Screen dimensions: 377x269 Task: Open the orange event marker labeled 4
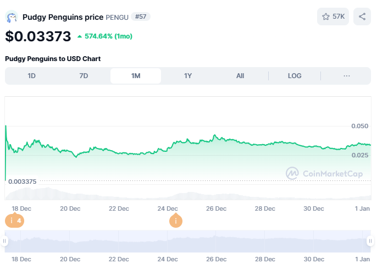click(14, 221)
